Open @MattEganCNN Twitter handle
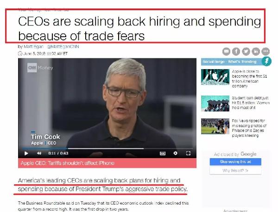Viewport: 278px width, 212px height. [63, 46]
